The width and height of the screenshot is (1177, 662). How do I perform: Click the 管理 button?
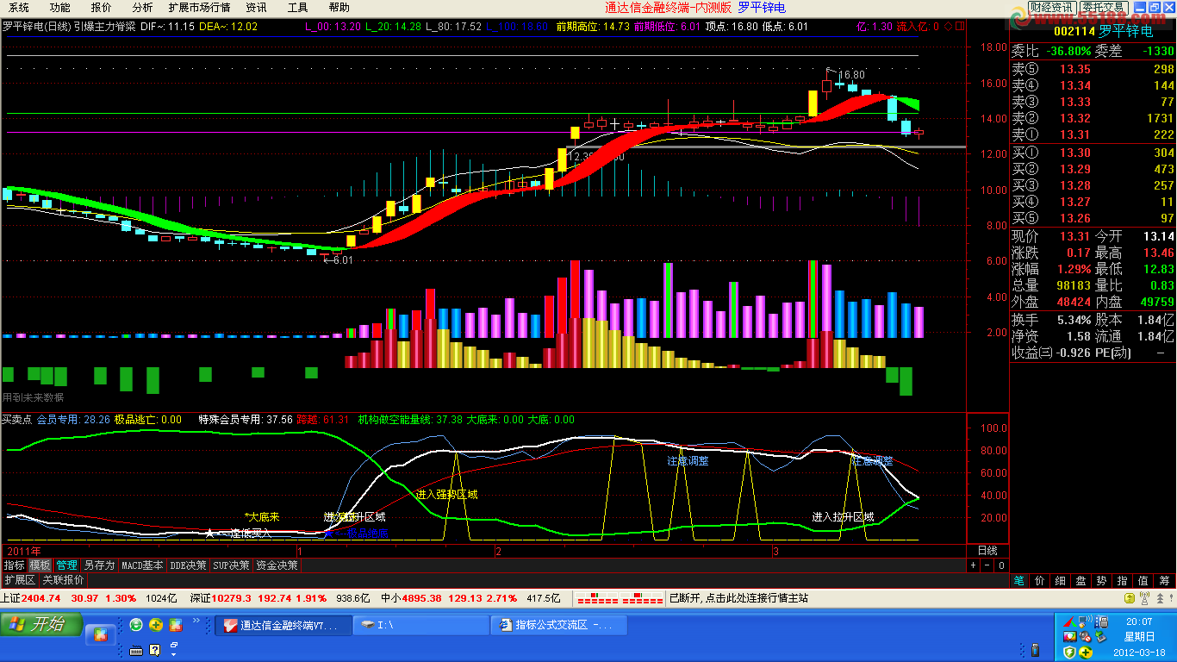point(66,565)
